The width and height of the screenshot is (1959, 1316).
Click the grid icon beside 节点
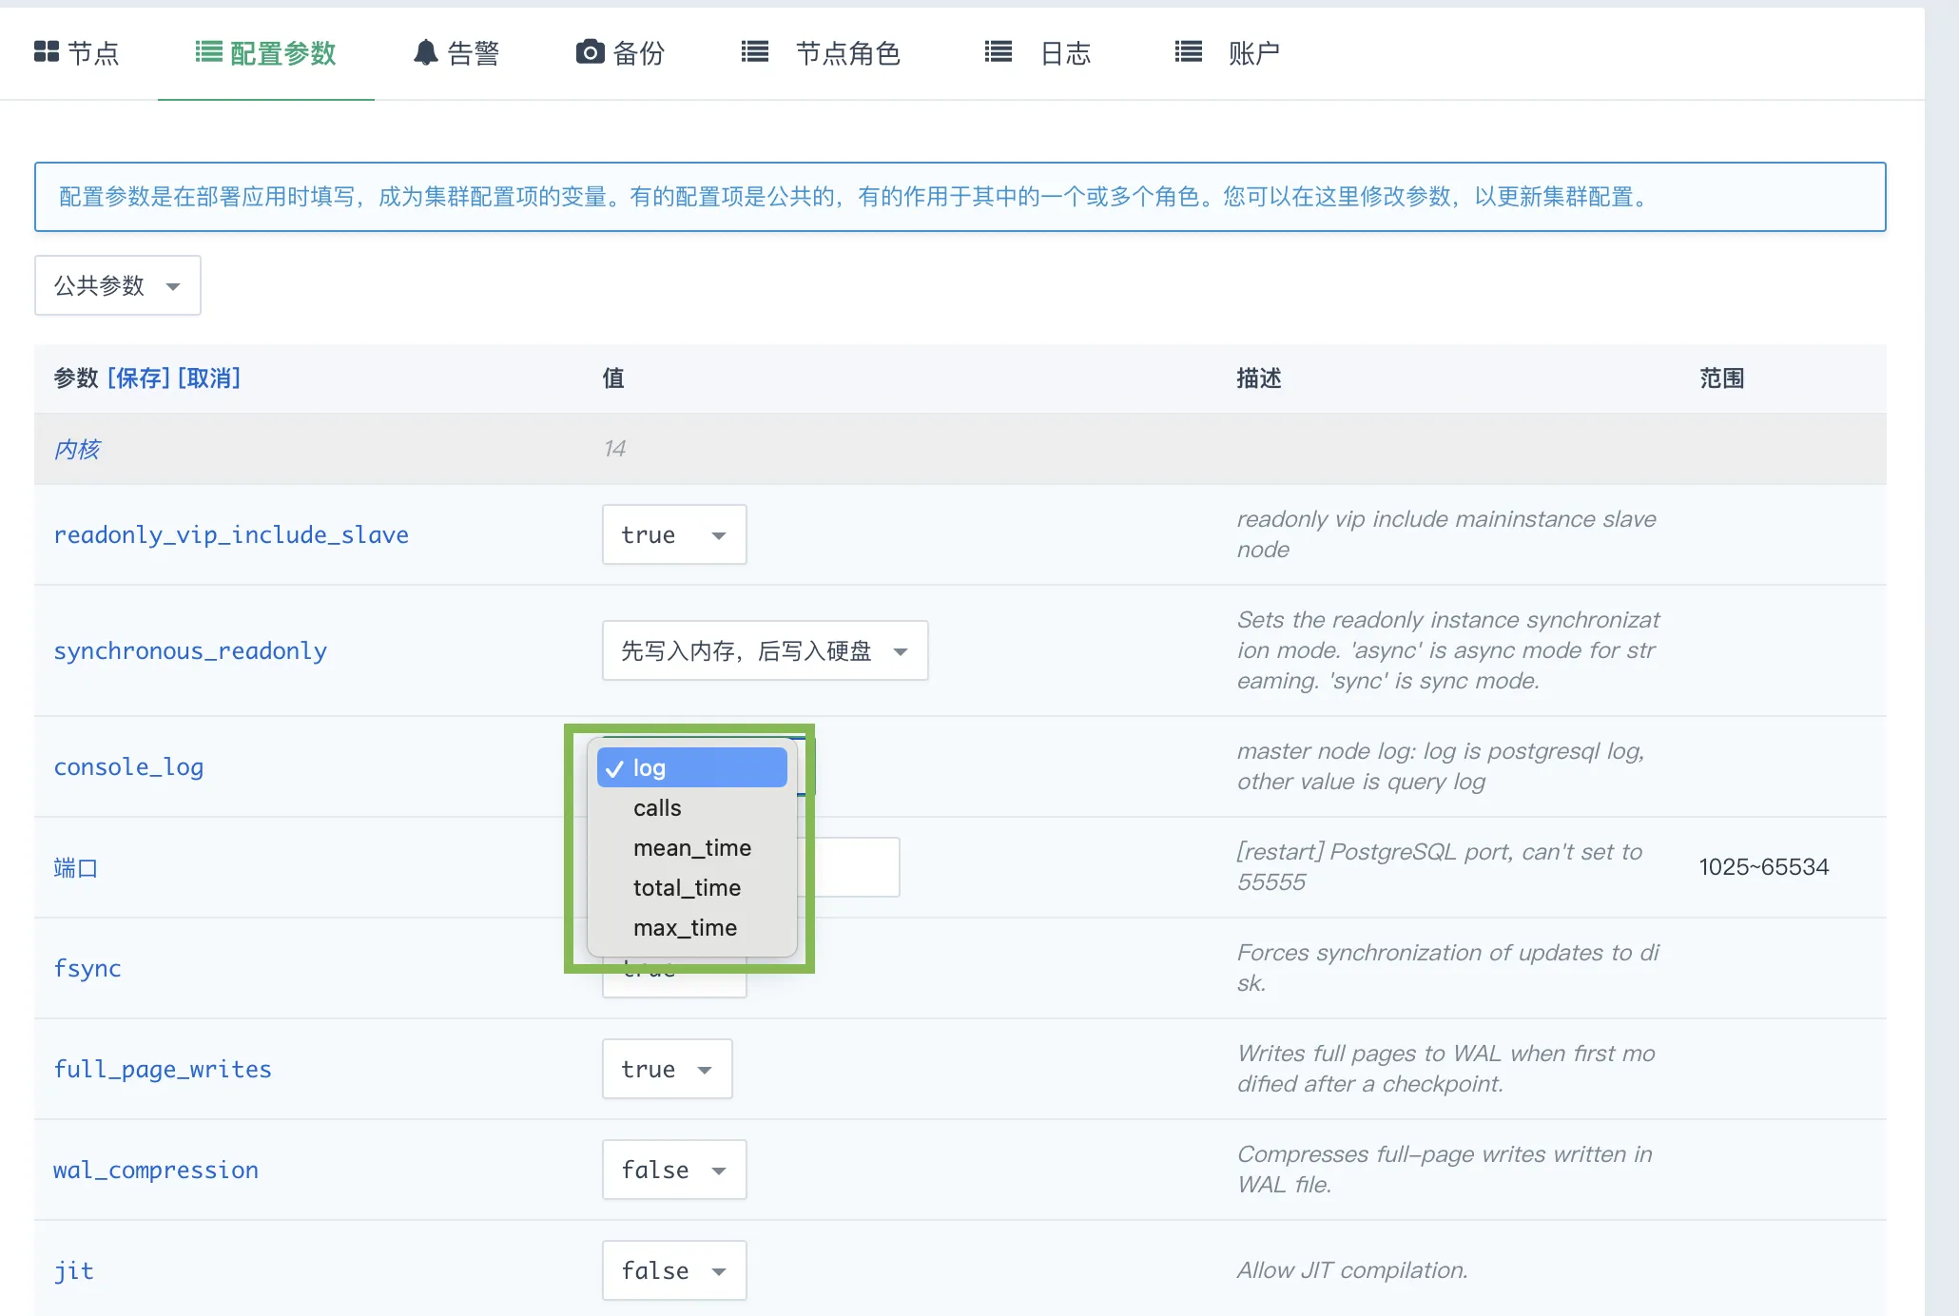[x=46, y=52]
